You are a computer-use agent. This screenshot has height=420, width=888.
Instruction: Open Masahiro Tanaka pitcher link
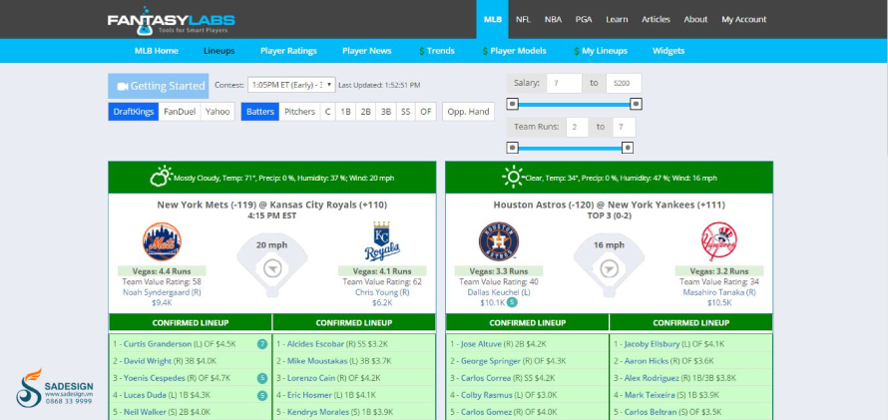coord(719,292)
